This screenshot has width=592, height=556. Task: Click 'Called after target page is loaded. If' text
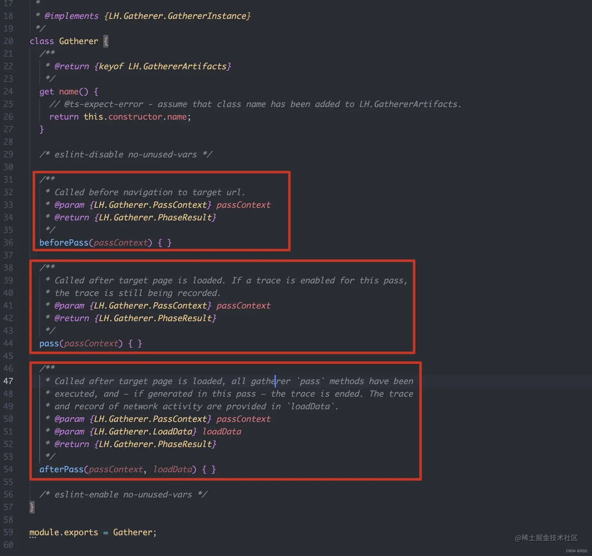[x=148, y=281]
